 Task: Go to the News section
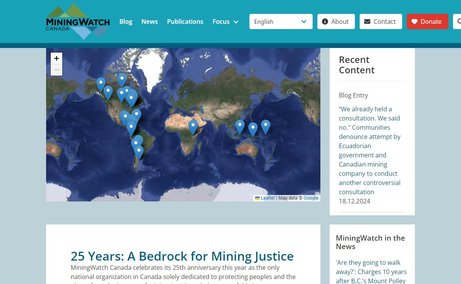[x=149, y=21]
